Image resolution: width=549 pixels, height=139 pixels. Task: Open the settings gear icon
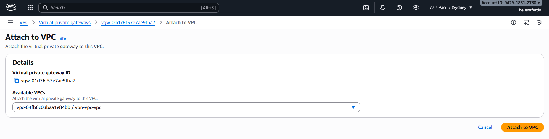(416, 8)
